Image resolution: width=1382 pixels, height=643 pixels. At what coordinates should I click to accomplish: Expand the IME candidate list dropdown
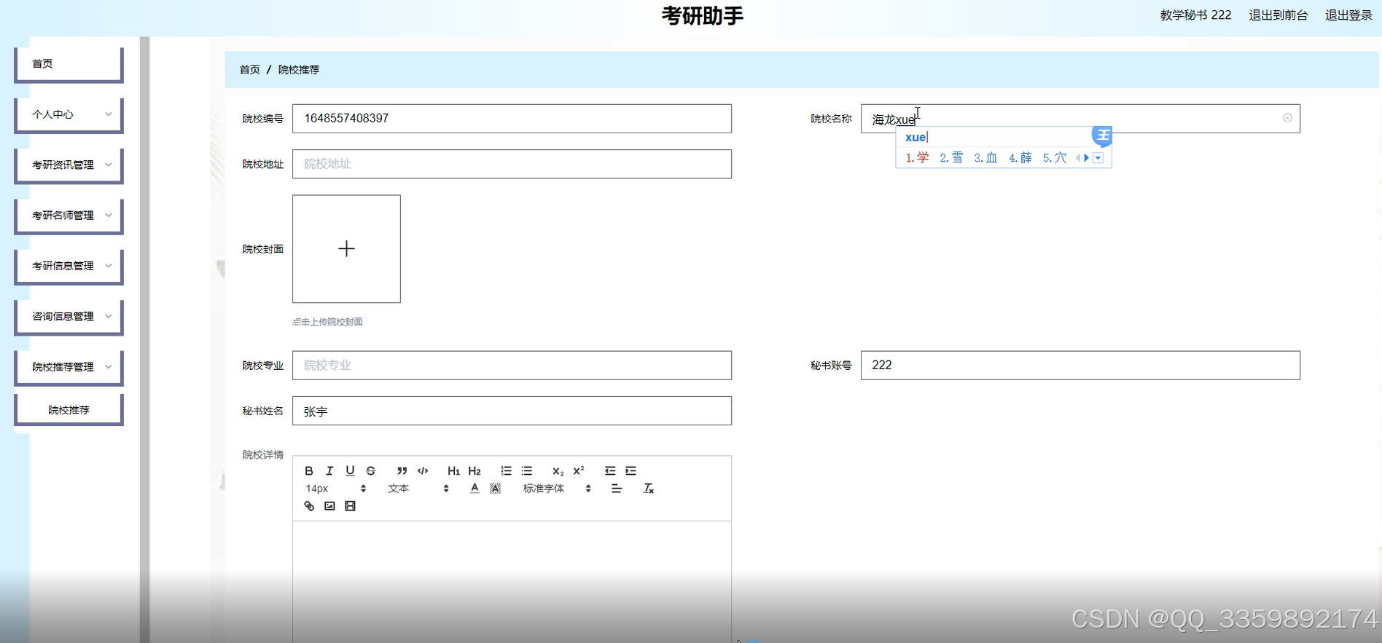point(1098,158)
